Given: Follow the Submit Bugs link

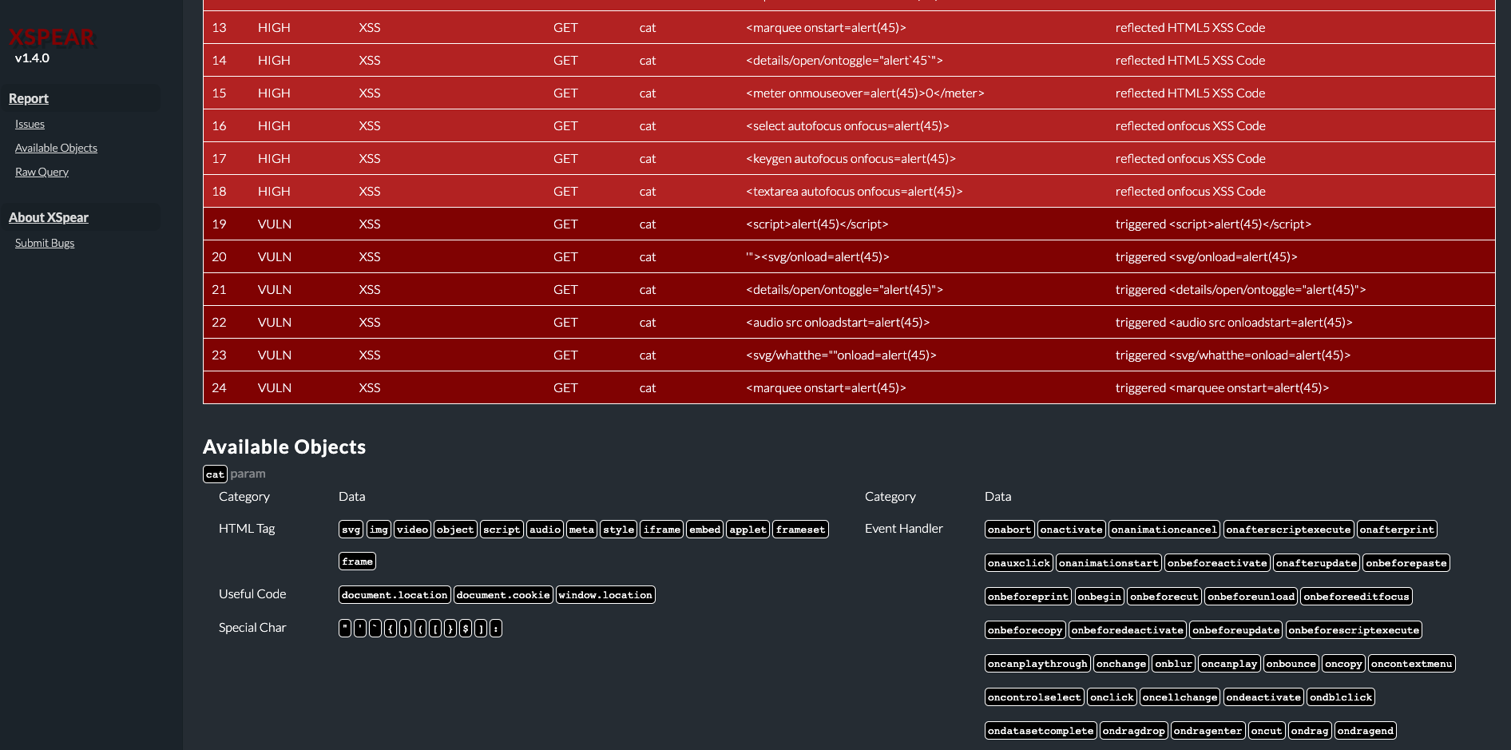Looking at the screenshot, I should (x=45, y=243).
